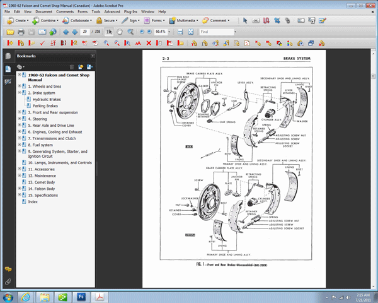Click the Open file folder icon
The height and width of the screenshot is (303, 378).
pos(10,32)
